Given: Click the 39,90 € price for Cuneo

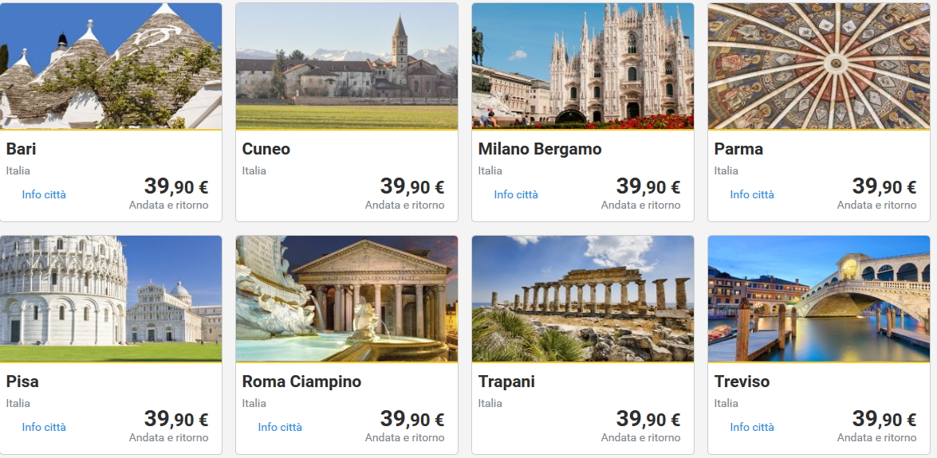Looking at the screenshot, I should click(x=411, y=187).
